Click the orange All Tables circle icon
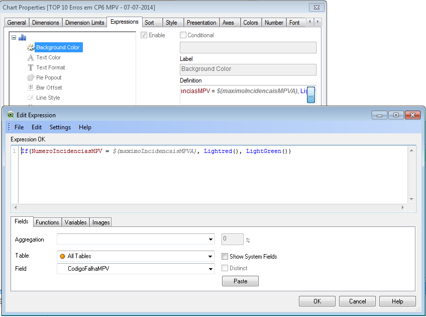Viewport: 426px width, 317px height. [x=62, y=256]
